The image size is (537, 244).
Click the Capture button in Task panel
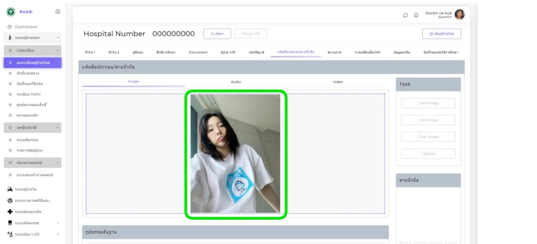click(x=428, y=153)
